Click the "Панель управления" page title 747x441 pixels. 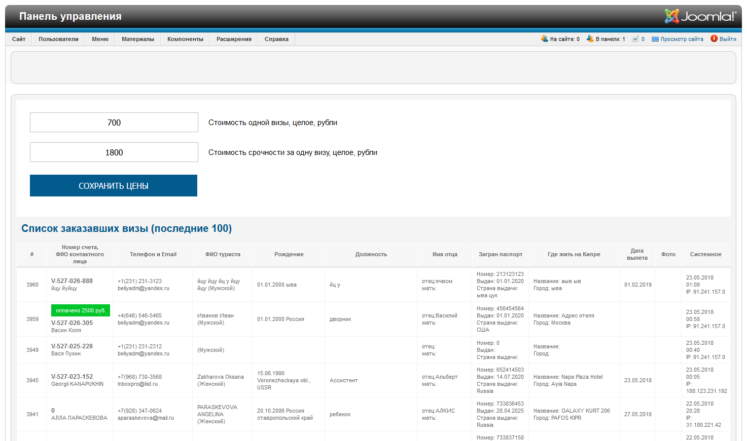tap(70, 16)
